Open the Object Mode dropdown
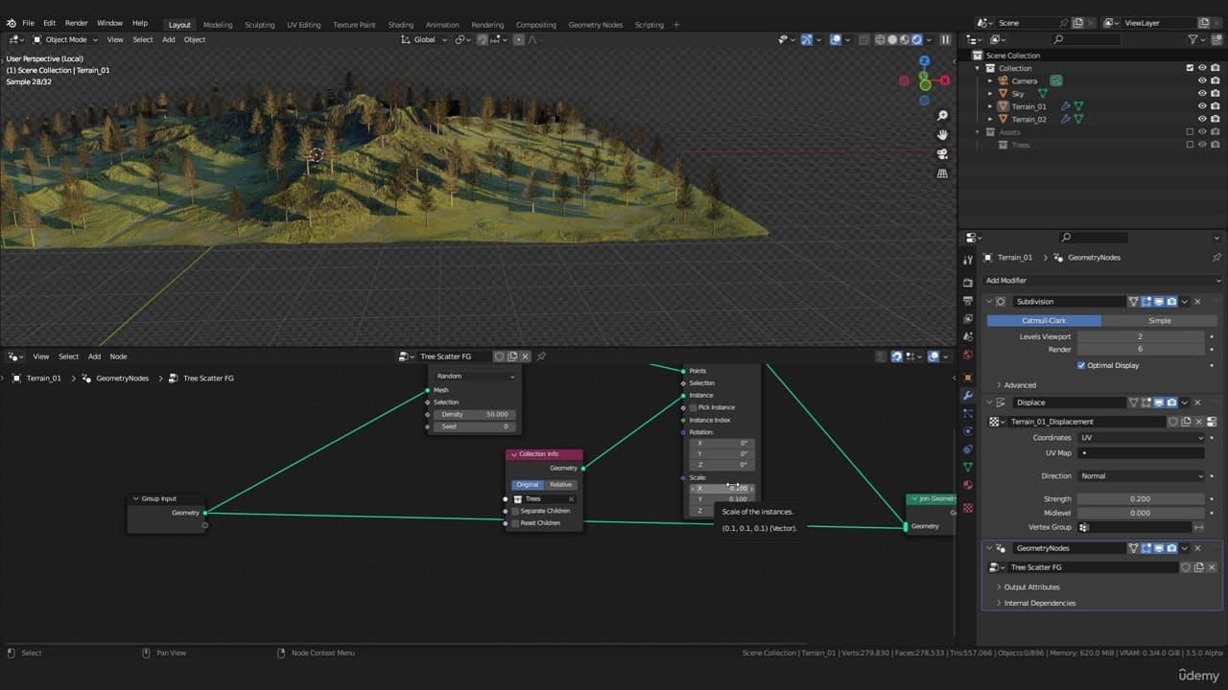 pos(65,39)
